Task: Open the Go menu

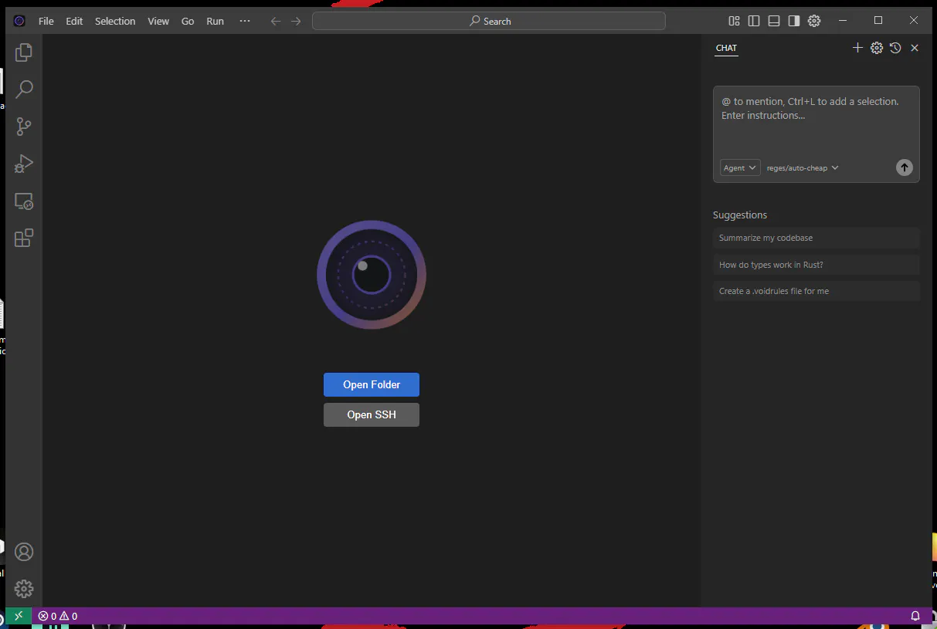Action: [x=188, y=21]
